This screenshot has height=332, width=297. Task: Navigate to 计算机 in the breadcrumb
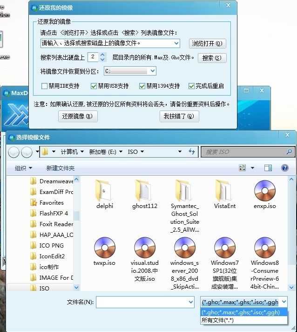point(69,152)
